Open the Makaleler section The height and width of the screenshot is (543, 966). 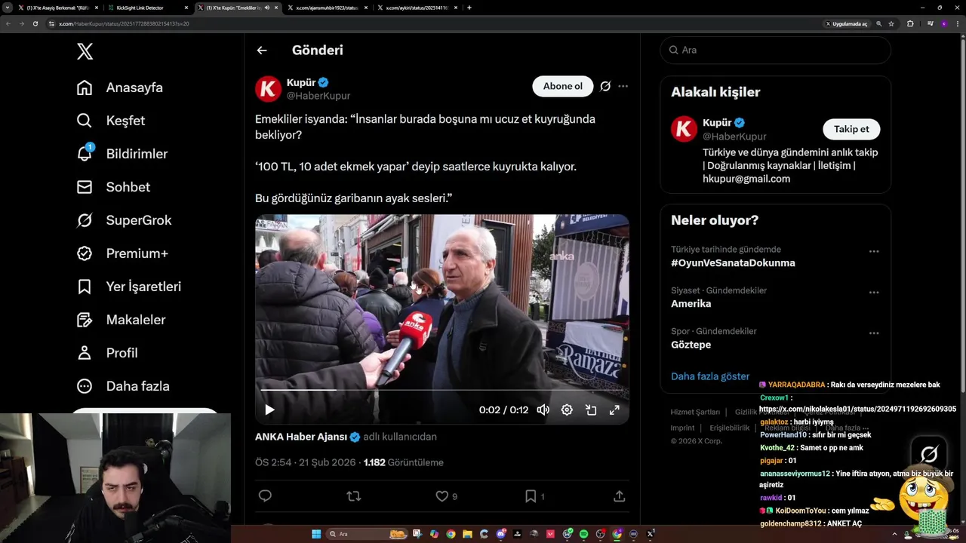[121, 320]
